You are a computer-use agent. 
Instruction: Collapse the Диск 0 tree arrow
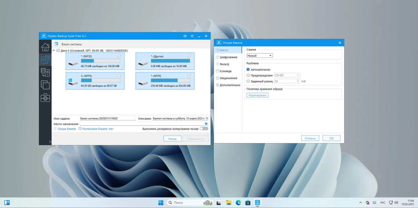click(54, 50)
